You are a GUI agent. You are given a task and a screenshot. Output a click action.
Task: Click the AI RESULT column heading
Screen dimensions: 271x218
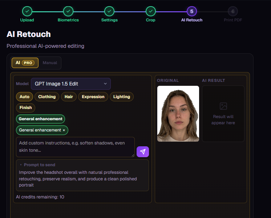pyautogui.click(x=214, y=80)
